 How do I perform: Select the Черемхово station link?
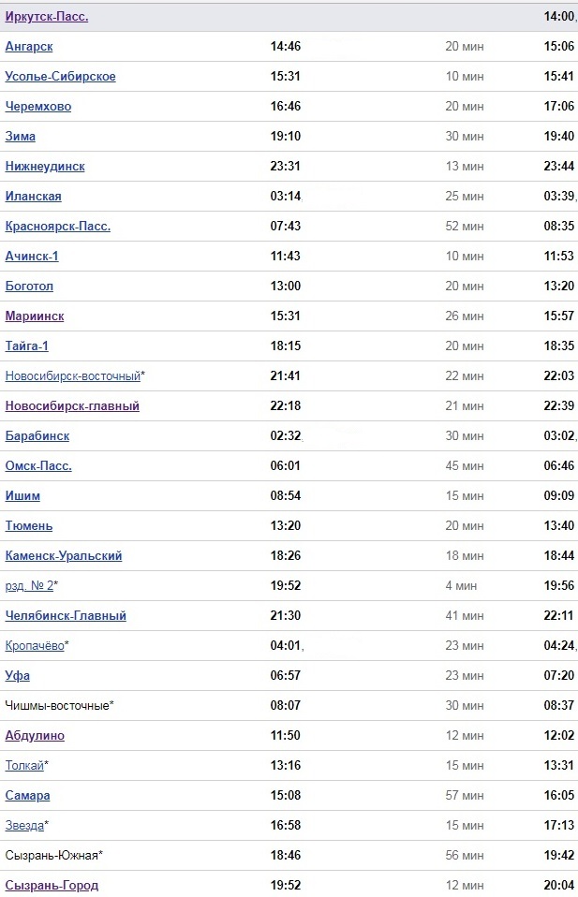pos(38,107)
